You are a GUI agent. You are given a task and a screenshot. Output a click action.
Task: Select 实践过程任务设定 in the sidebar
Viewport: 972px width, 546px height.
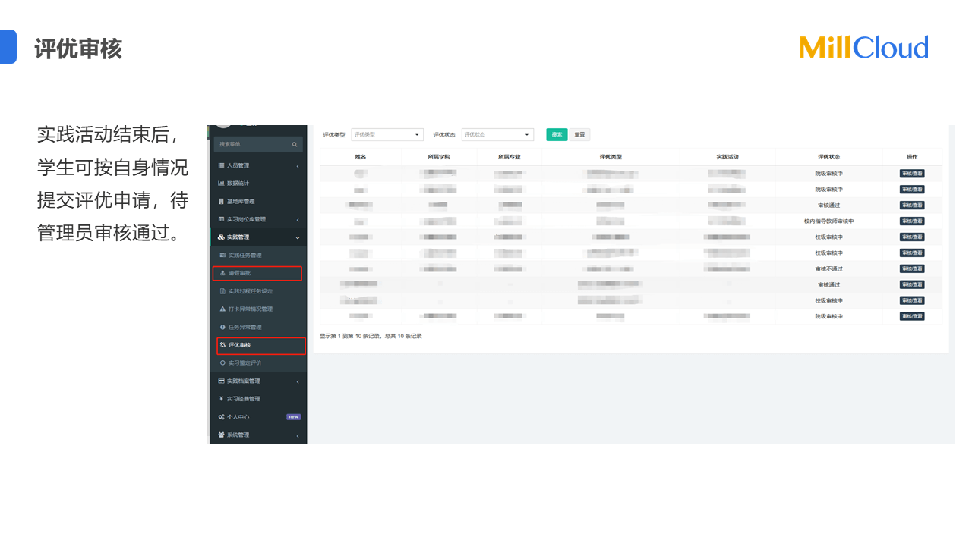[x=250, y=291]
